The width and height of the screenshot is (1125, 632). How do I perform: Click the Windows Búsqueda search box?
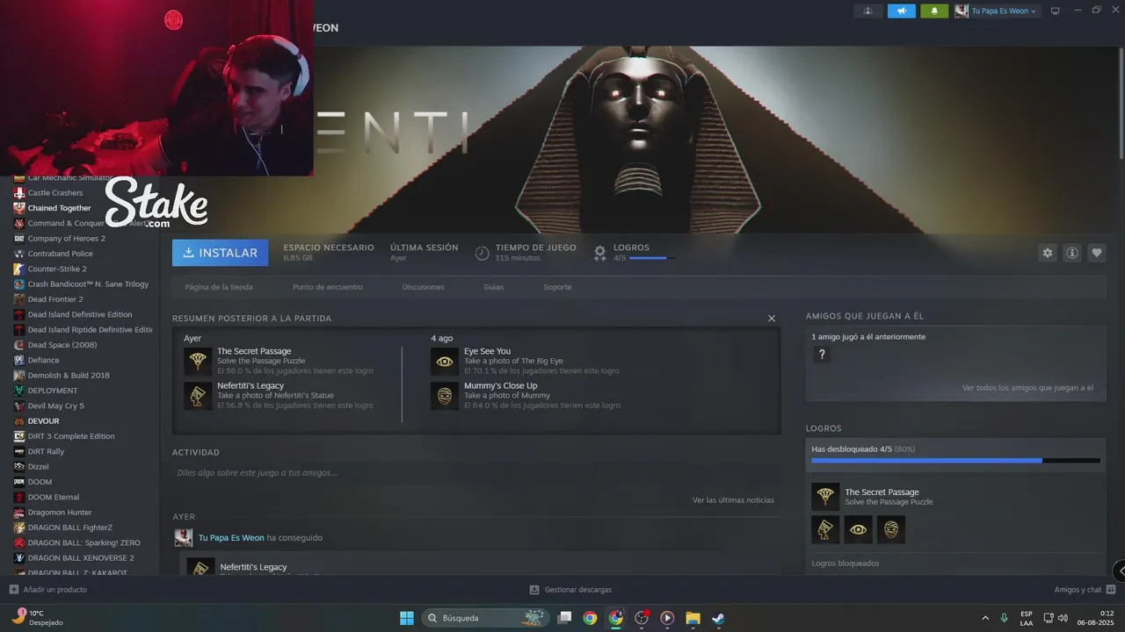tap(485, 618)
